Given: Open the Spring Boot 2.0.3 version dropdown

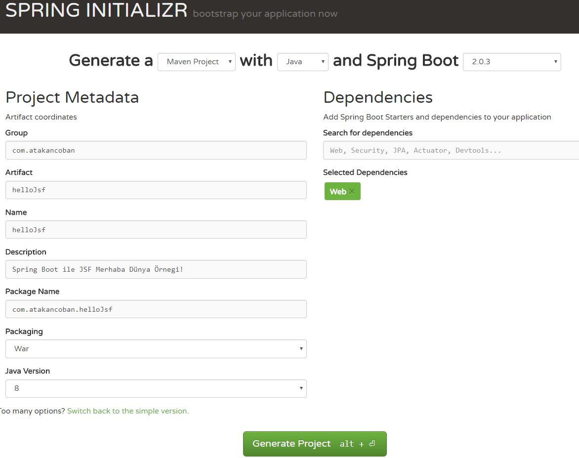Looking at the screenshot, I should 512,62.
